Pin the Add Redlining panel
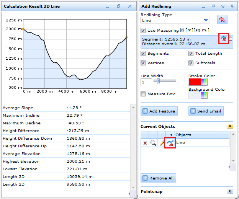 point(232,7)
